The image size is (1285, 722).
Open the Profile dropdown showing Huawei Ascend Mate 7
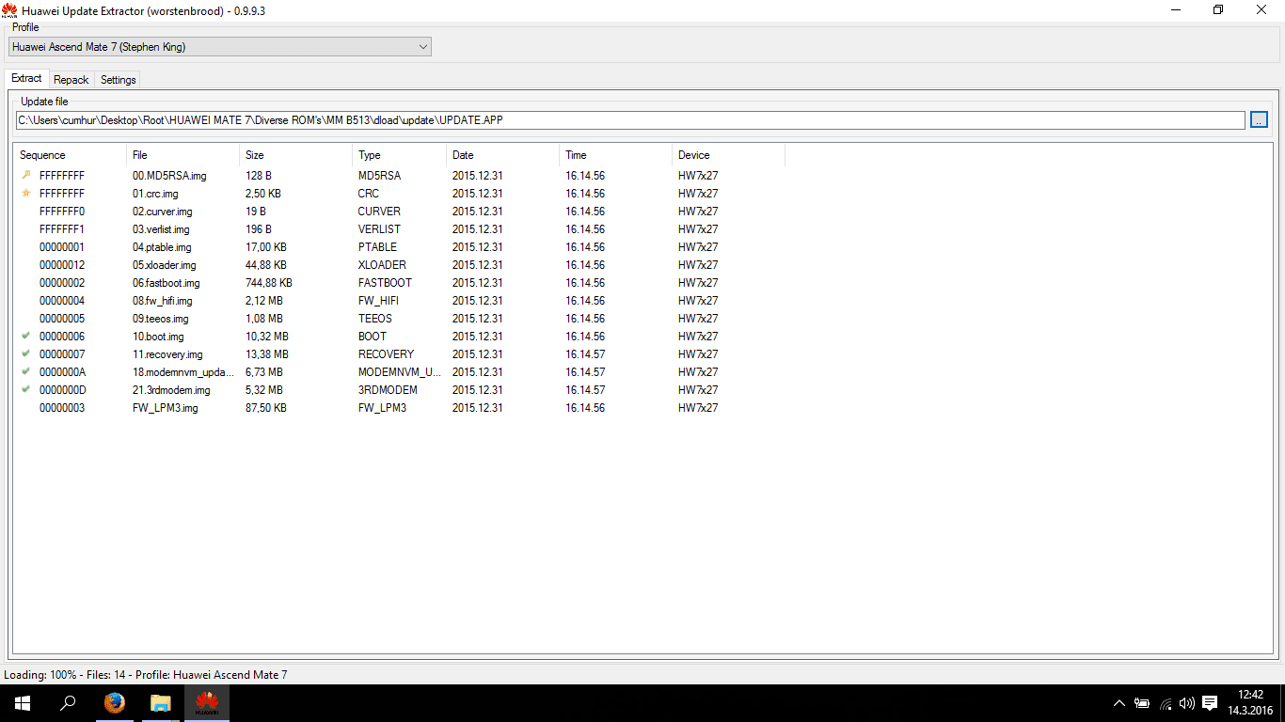[x=219, y=46]
